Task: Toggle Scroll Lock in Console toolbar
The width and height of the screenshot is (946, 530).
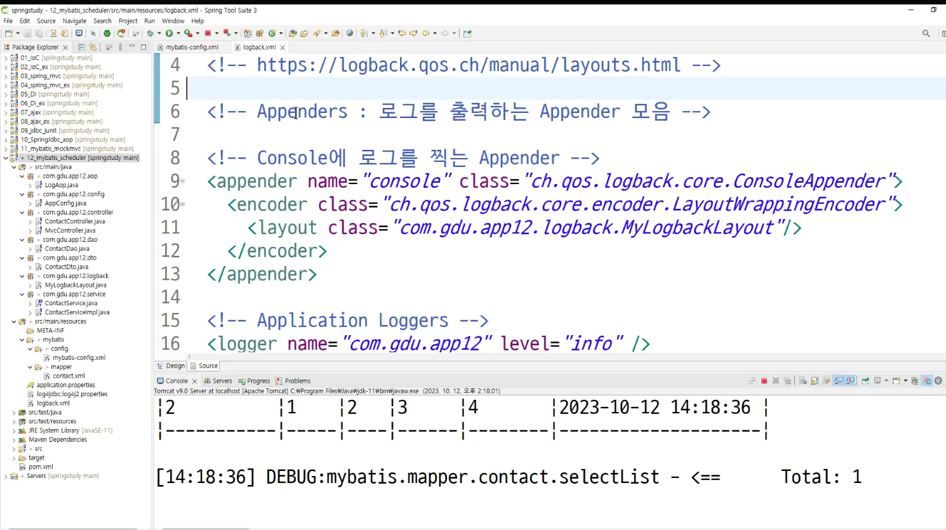Action: point(815,381)
